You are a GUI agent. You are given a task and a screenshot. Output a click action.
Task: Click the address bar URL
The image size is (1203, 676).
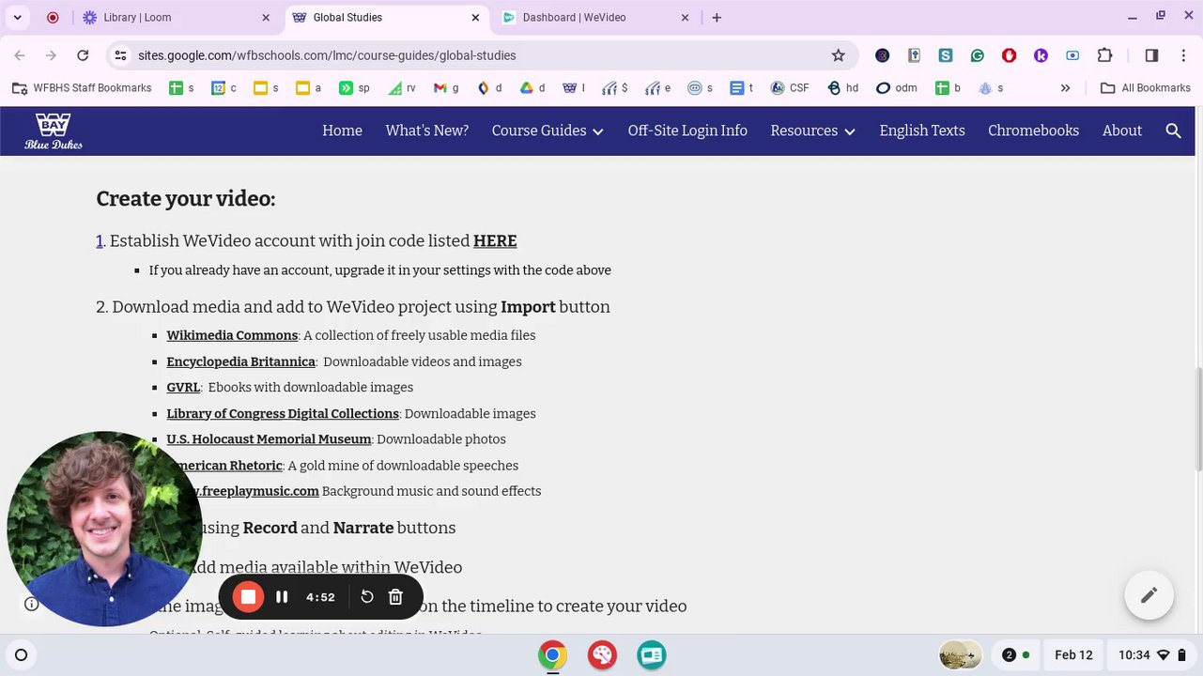pos(327,55)
